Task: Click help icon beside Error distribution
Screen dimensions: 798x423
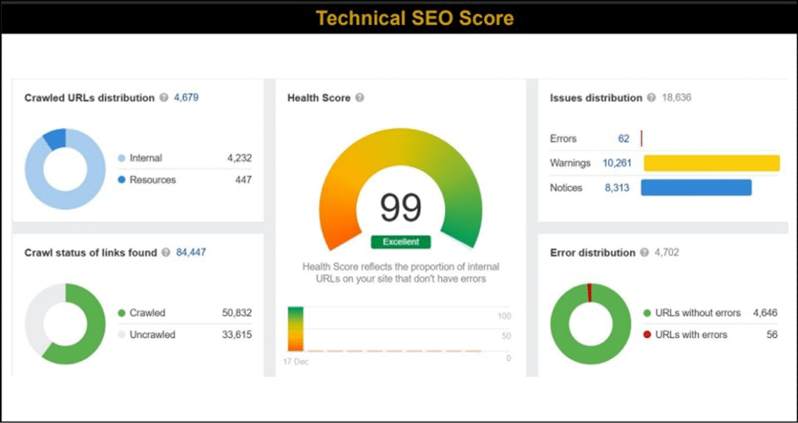Action: (x=644, y=252)
